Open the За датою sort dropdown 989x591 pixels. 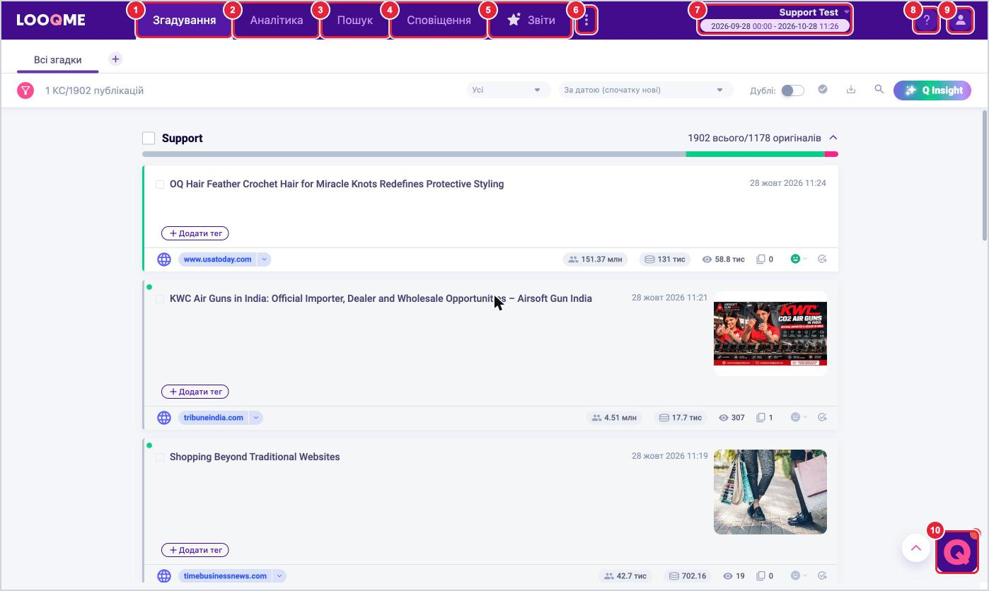[644, 90]
